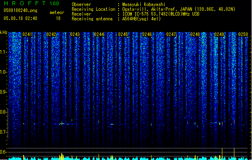This screenshot has width=252, height=160.
Task: Click the meteor count value 18
Action: coord(58,18)
